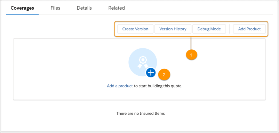Open Version History
The width and height of the screenshot is (279, 133).
coord(173,29)
